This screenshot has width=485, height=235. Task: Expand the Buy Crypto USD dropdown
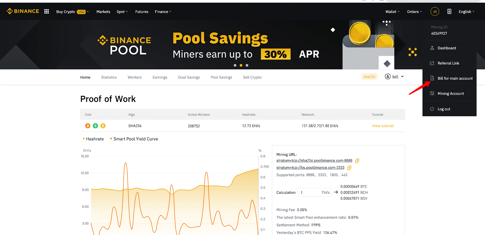pos(72,12)
